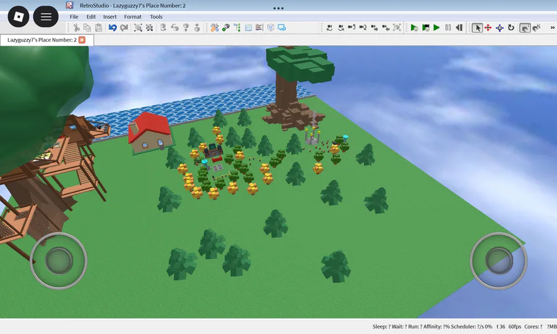Click the blue chat bubble icon

[x=282, y=28]
